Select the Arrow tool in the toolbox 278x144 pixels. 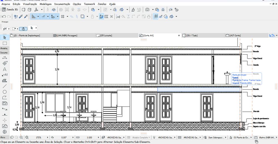(x=5, y=38)
